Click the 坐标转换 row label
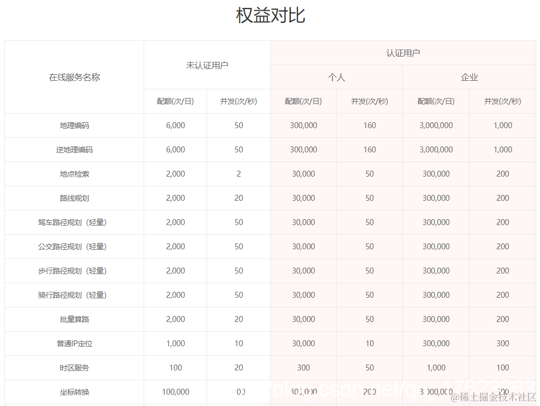The height and width of the screenshot is (406, 540). [x=74, y=391]
